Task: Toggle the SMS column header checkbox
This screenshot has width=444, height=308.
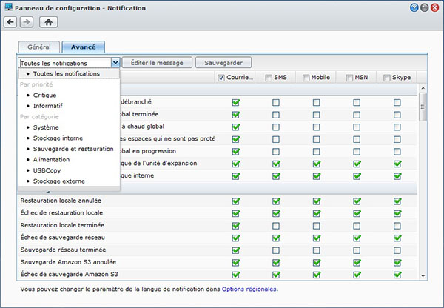Action: (x=269, y=78)
